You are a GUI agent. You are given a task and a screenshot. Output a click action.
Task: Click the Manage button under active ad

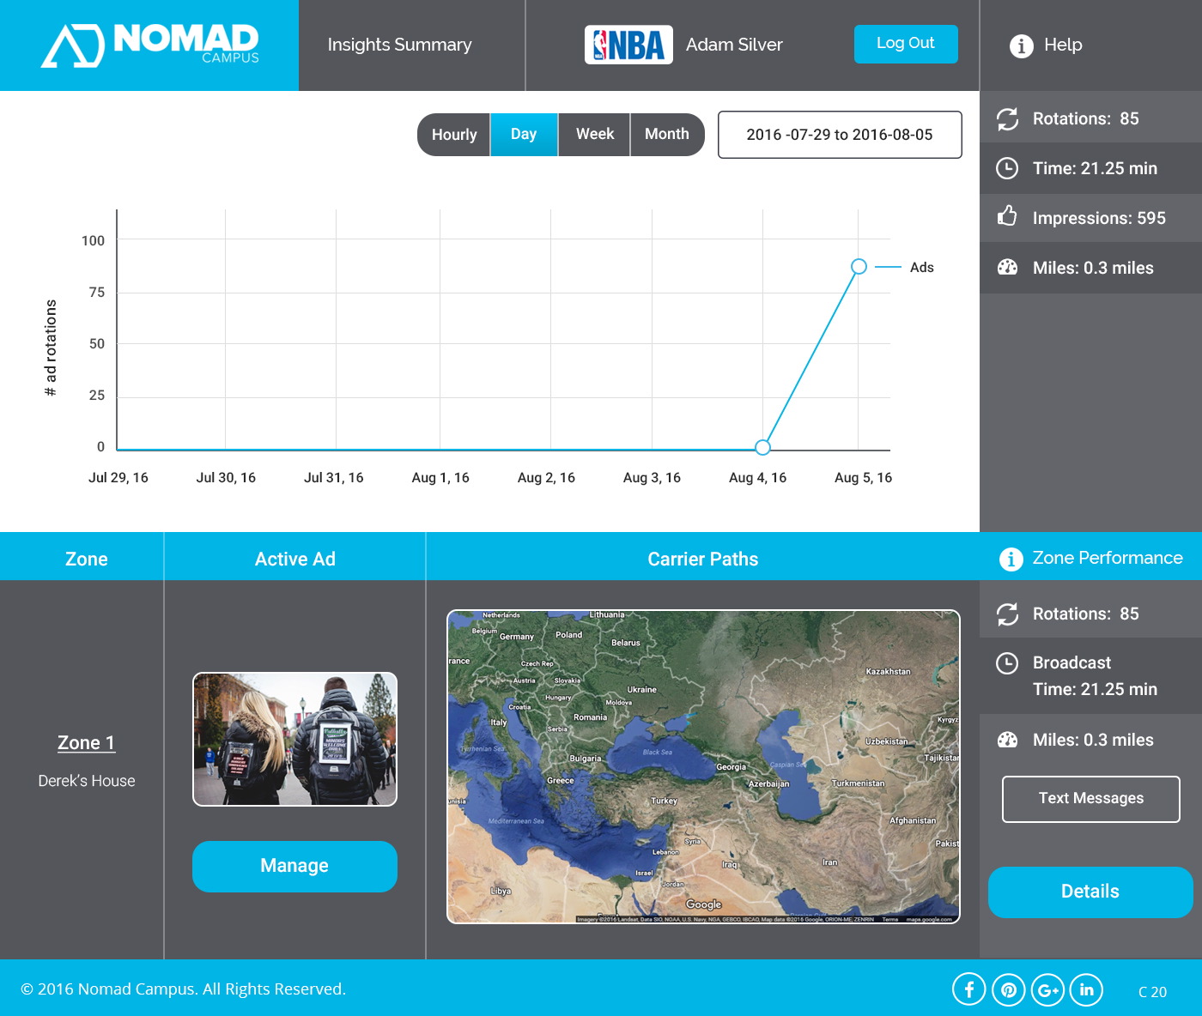(x=294, y=866)
